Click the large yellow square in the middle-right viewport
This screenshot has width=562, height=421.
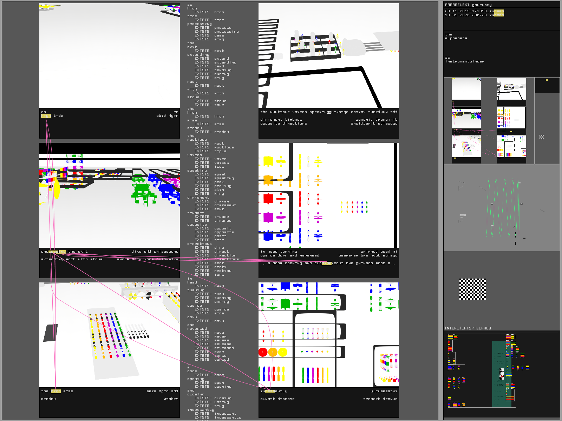[268, 161]
